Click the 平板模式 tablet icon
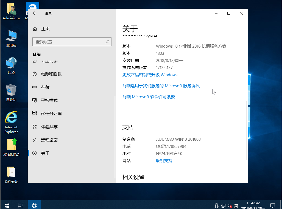 pos(35,100)
